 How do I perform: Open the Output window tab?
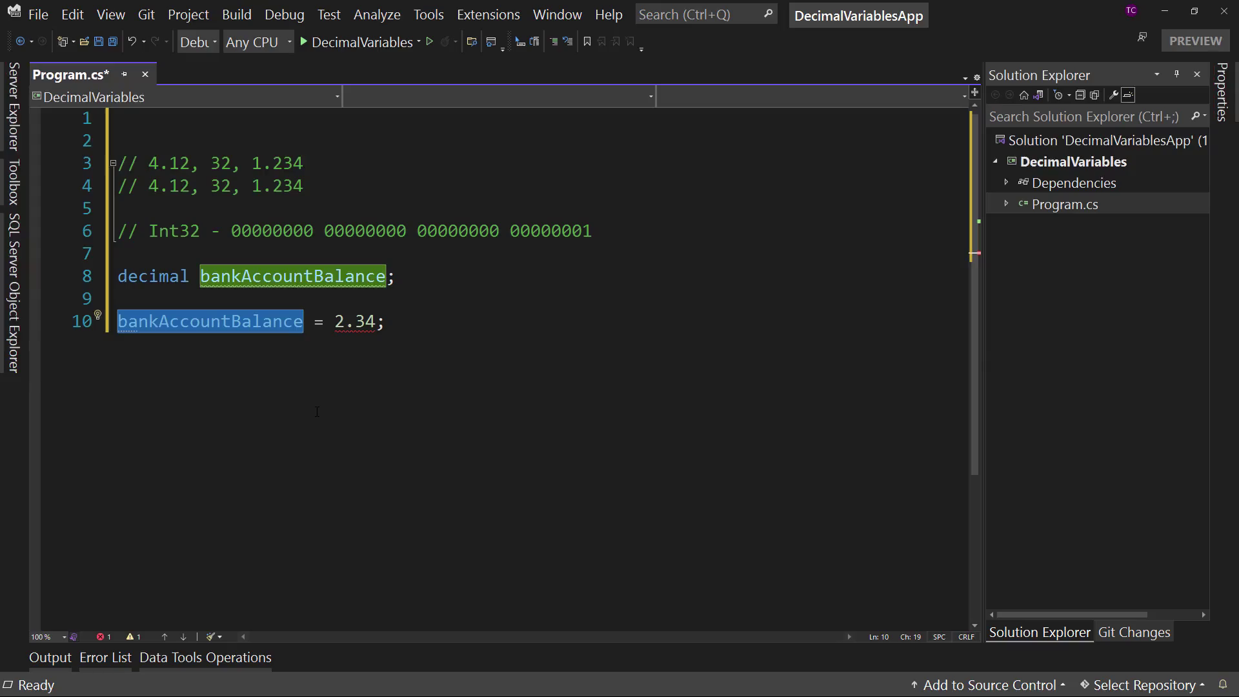(x=50, y=658)
